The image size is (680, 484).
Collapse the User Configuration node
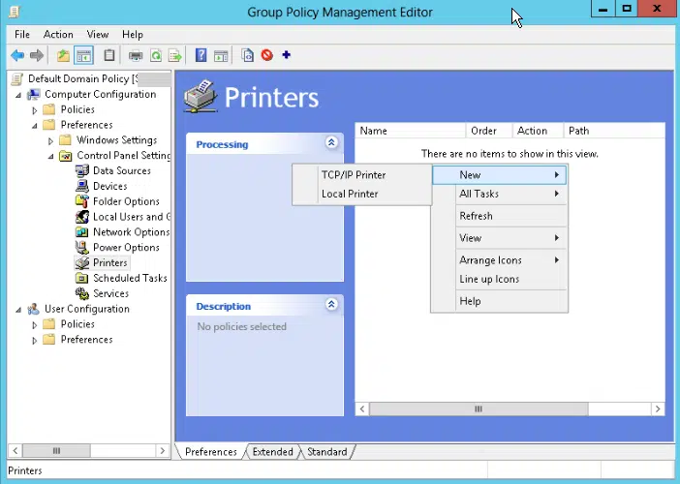click(18, 310)
